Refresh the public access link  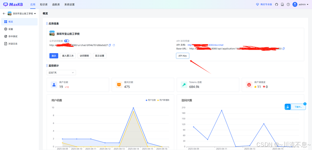pos(114,45)
